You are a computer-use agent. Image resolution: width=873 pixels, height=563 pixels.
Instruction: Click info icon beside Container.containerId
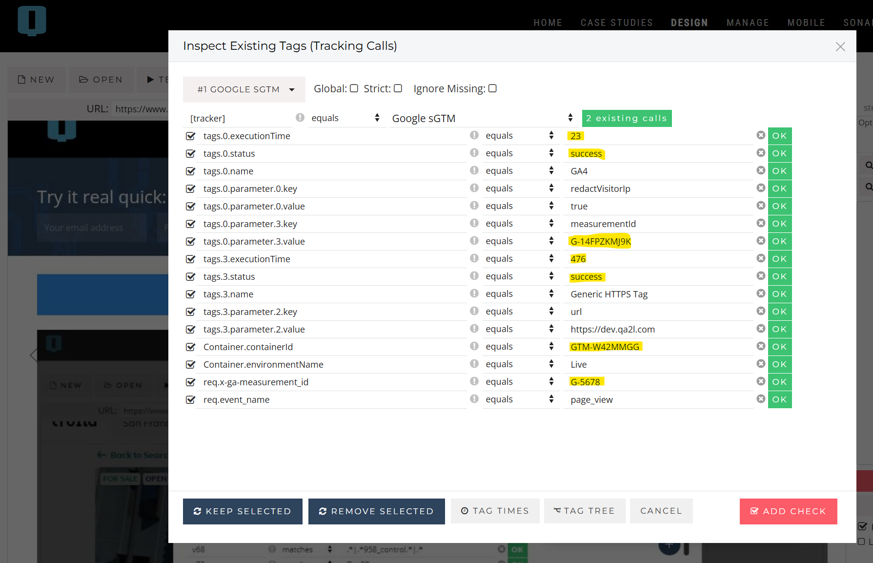pos(474,346)
